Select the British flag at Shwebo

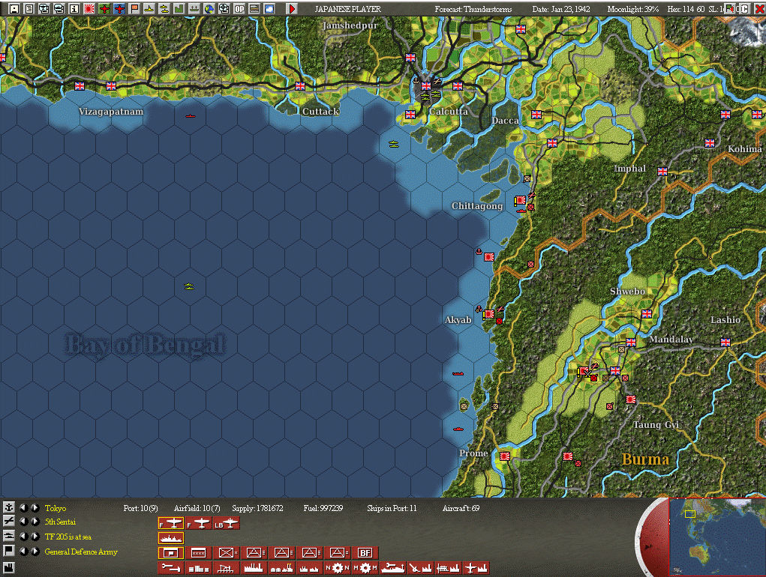[x=646, y=314]
